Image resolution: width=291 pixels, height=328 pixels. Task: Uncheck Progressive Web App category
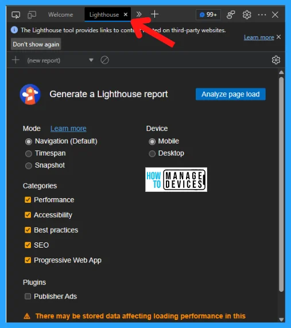[28, 260]
